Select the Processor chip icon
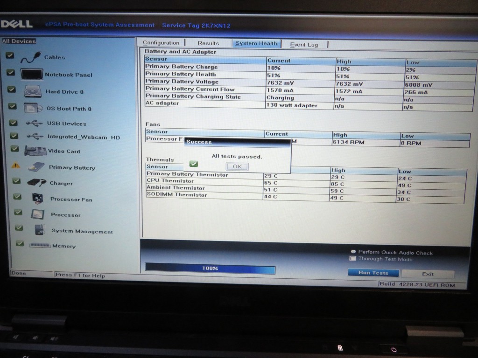478x358 pixels. (x=38, y=214)
